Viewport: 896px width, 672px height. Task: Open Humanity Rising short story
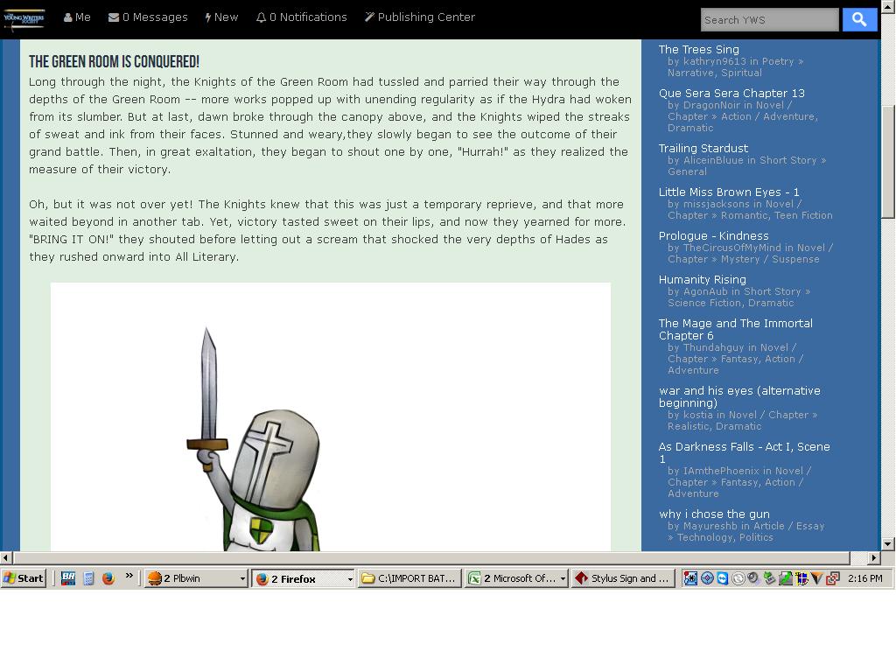click(703, 279)
